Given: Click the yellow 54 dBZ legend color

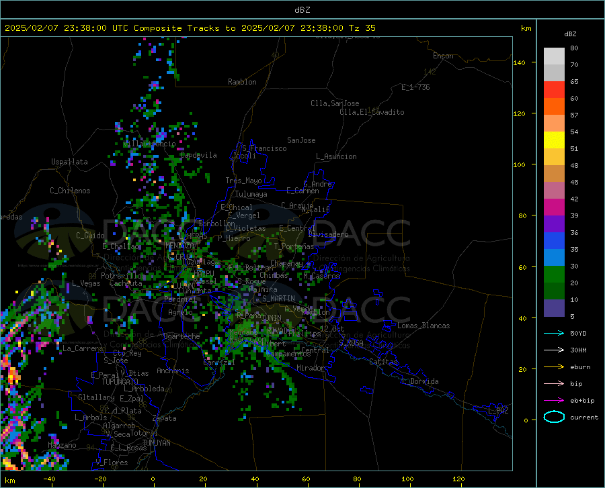Looking at the screenshot, I should tap(554, 140).
